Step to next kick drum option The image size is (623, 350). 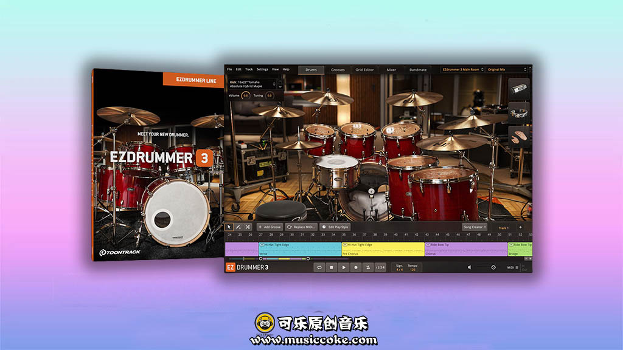[x=280, y=86]
